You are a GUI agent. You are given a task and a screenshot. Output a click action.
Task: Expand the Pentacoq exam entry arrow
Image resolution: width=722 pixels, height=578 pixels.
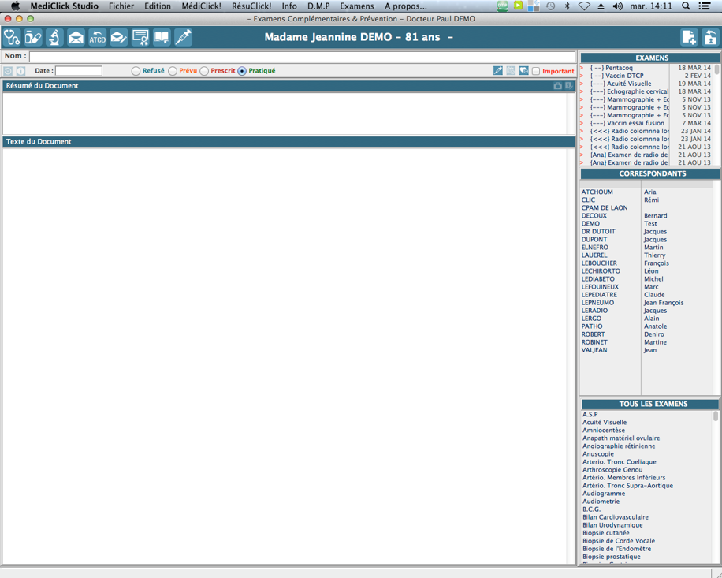coord(582,68)
